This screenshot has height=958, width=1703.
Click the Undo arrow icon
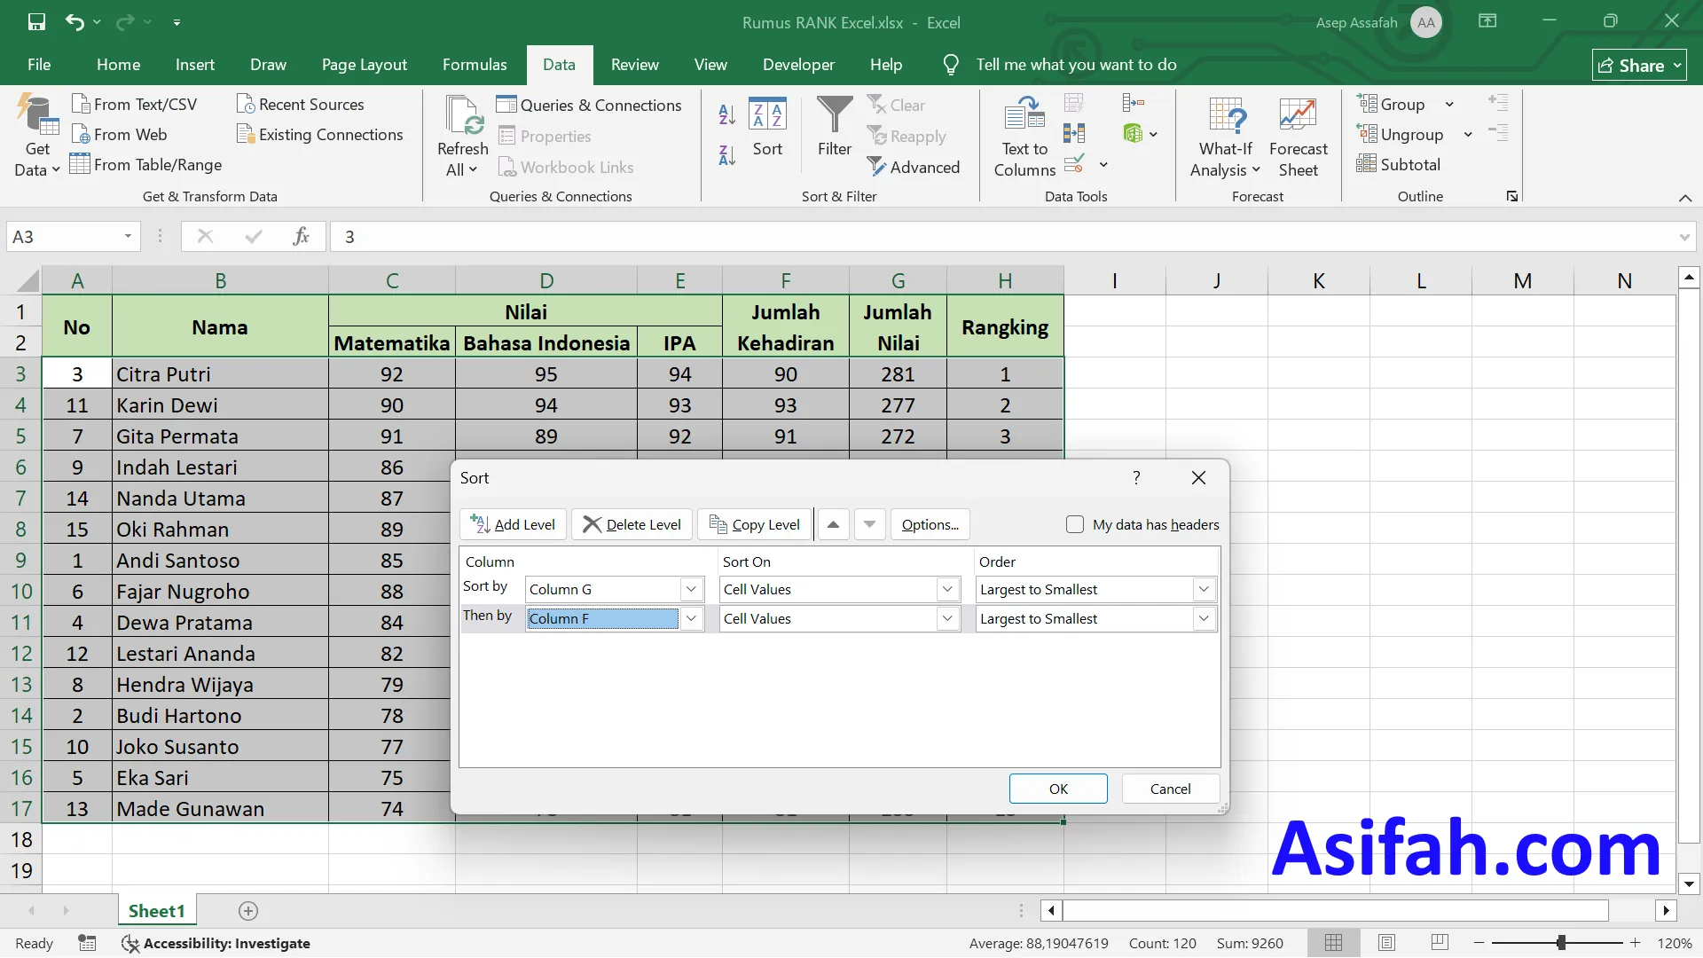pyautogui.click(x=75, y=22)
